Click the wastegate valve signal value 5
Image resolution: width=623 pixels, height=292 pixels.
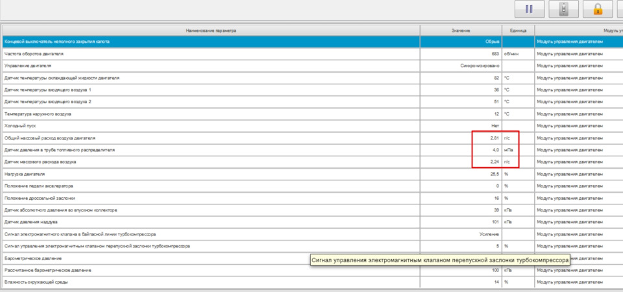tap(498, 247)
